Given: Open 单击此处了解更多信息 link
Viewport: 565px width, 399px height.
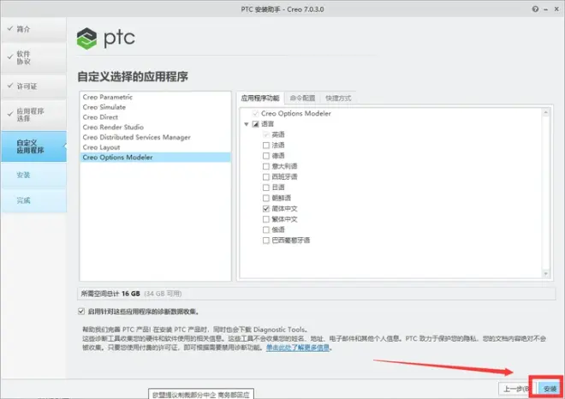Looking at the screenshot, I should tap(298, 348).
